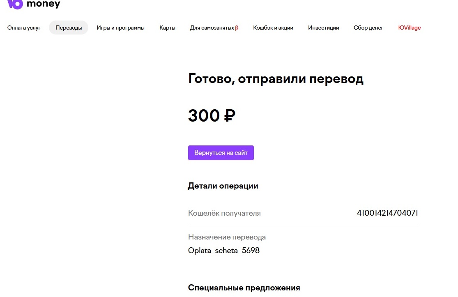Go to Инвестиции section
The width and height of the screenshot is (458, 297).
324,28
